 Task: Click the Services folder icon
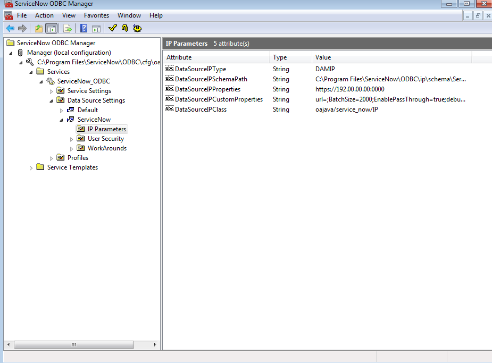[x=40, y=71]
